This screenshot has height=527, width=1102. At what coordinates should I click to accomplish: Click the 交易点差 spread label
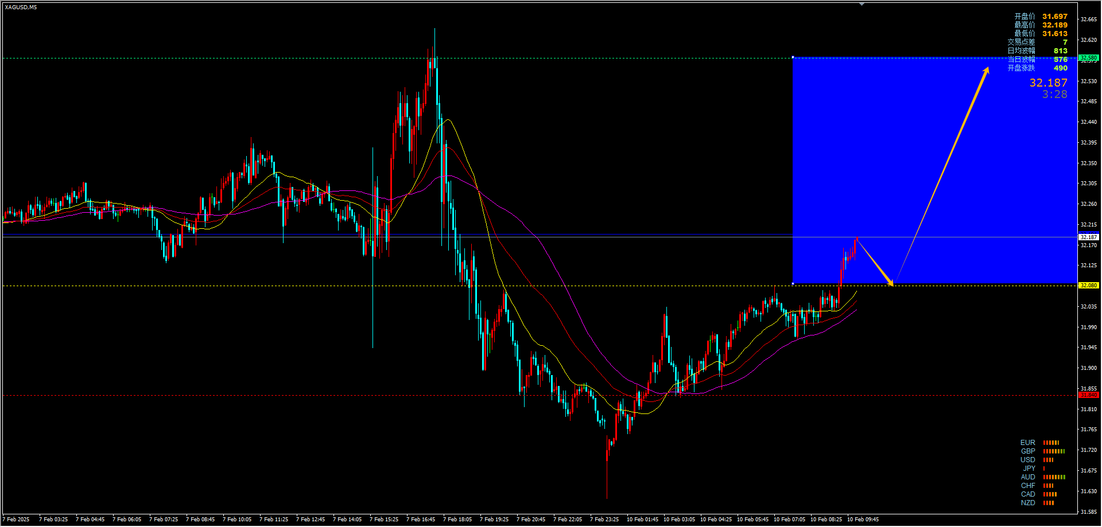(x=1021, y=42)
